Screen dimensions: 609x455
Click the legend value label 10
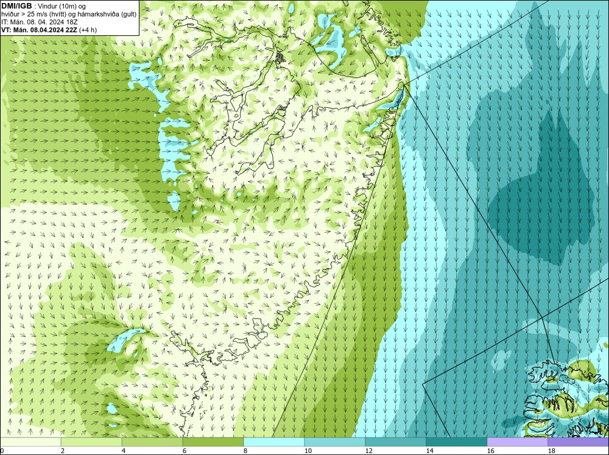(x=308, y=451)
